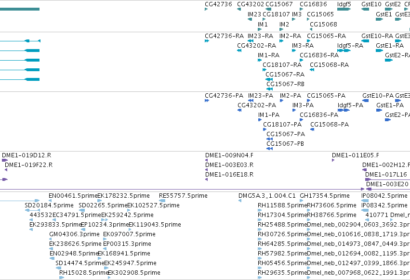Click the CG43202-PA protein label
Viewport: 410px width, 280px height.
257,105
